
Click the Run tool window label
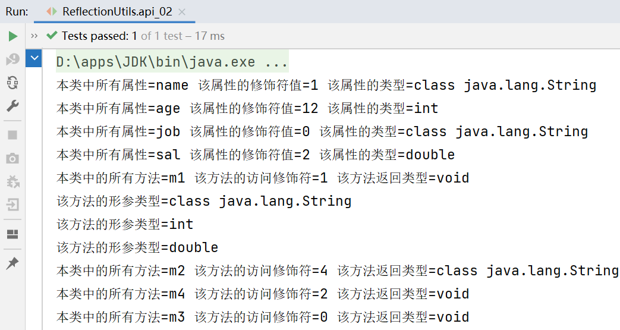[x=16, y=11]
